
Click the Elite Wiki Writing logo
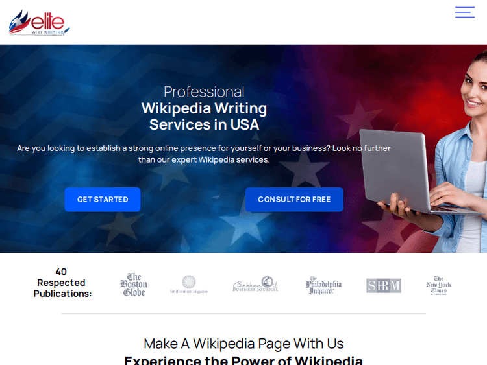(40, 23)
